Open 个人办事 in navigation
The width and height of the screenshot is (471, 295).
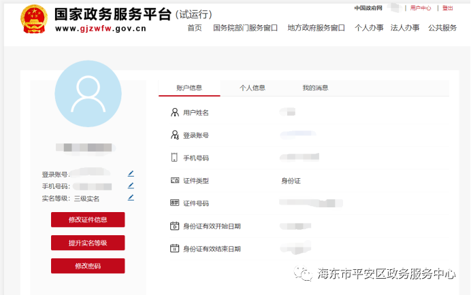[369, 28]
